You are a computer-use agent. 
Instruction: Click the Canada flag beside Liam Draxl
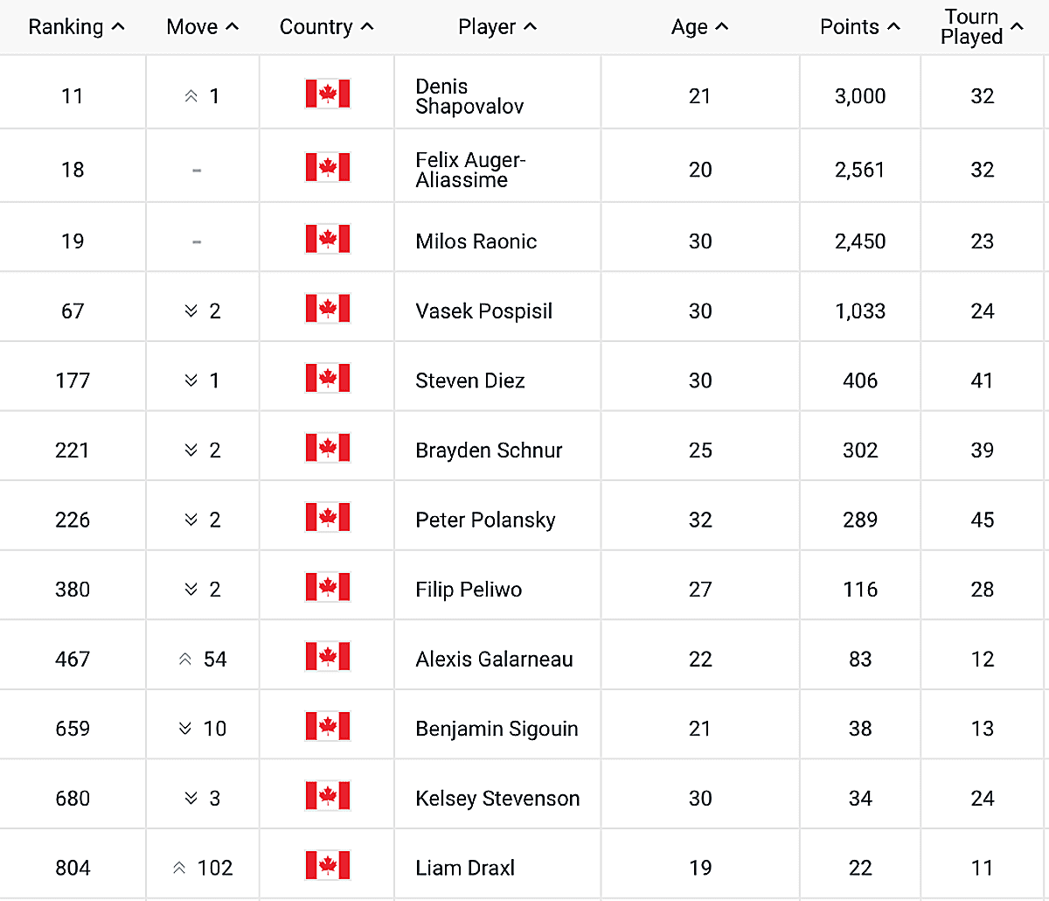(x=327, y=865)
